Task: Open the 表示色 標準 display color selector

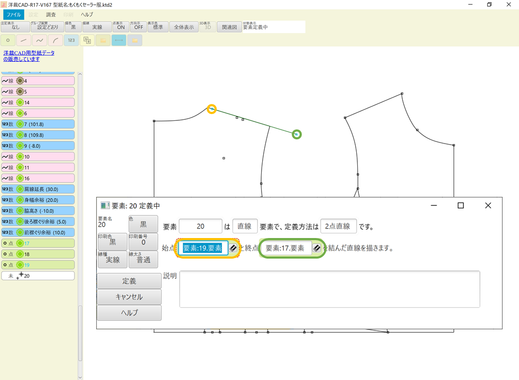Action: [x=157, y=26]
